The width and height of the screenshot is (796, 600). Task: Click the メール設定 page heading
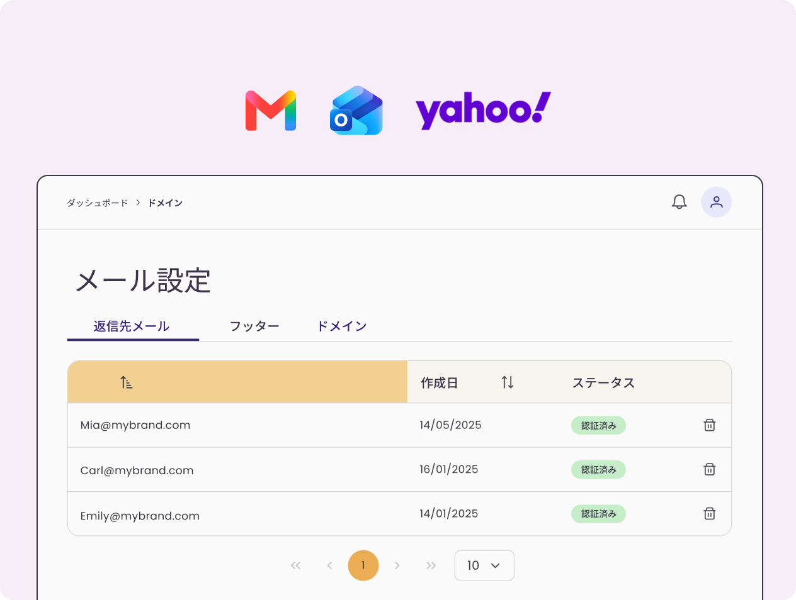click(143, 281)
